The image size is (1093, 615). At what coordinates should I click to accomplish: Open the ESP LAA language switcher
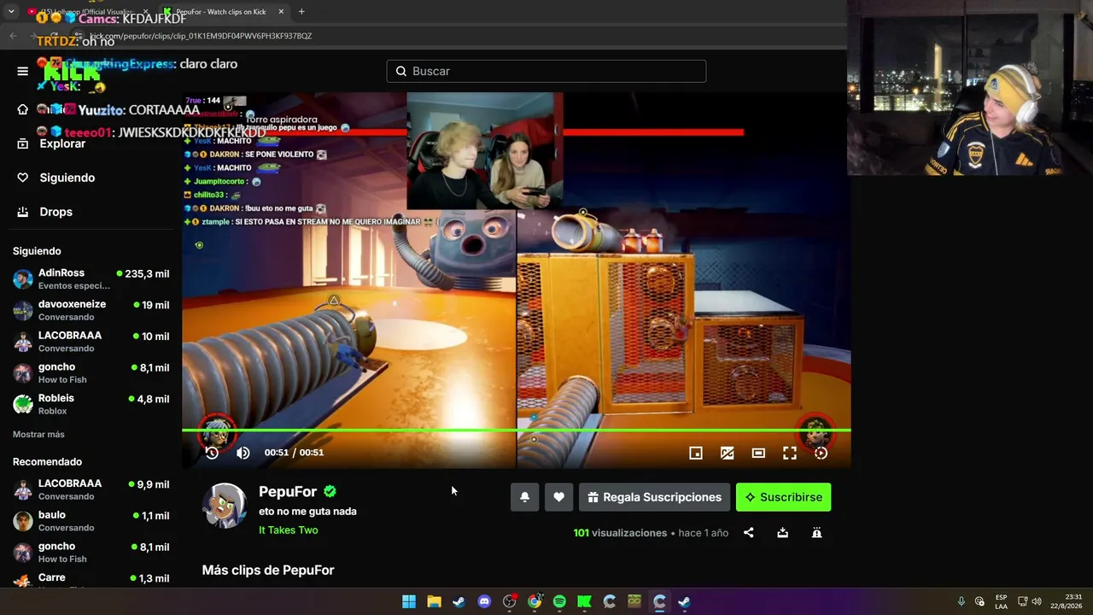point(1001,601)
